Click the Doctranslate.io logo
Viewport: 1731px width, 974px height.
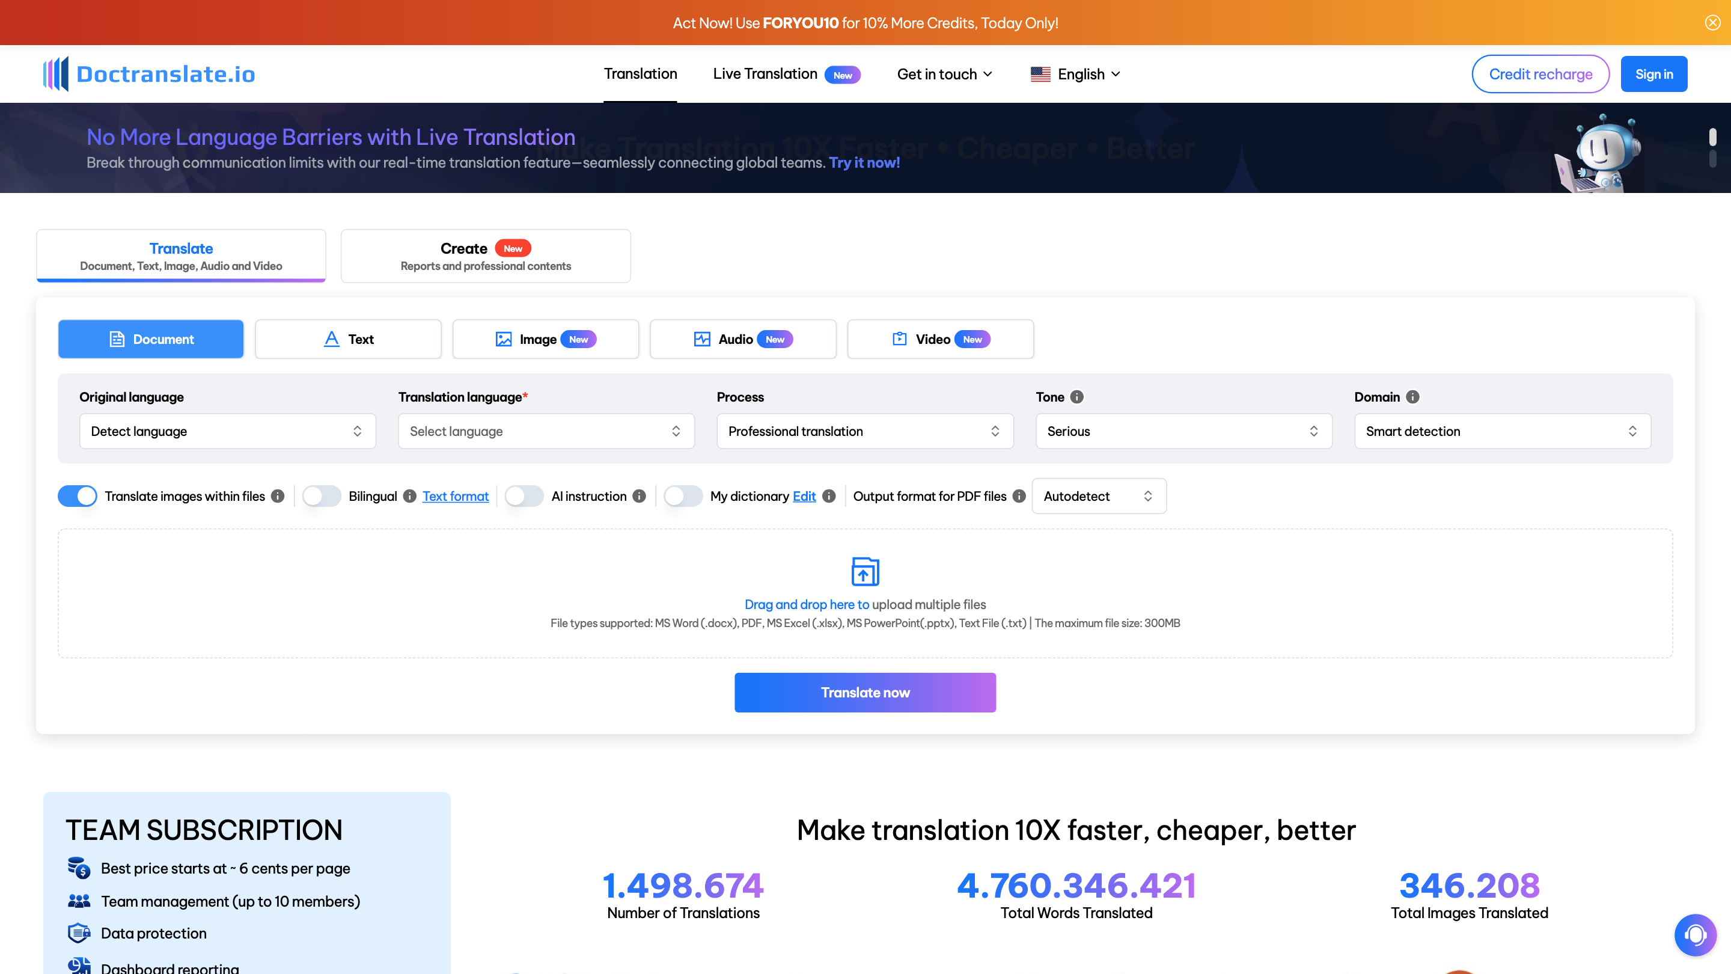click(x=148, y=74)
